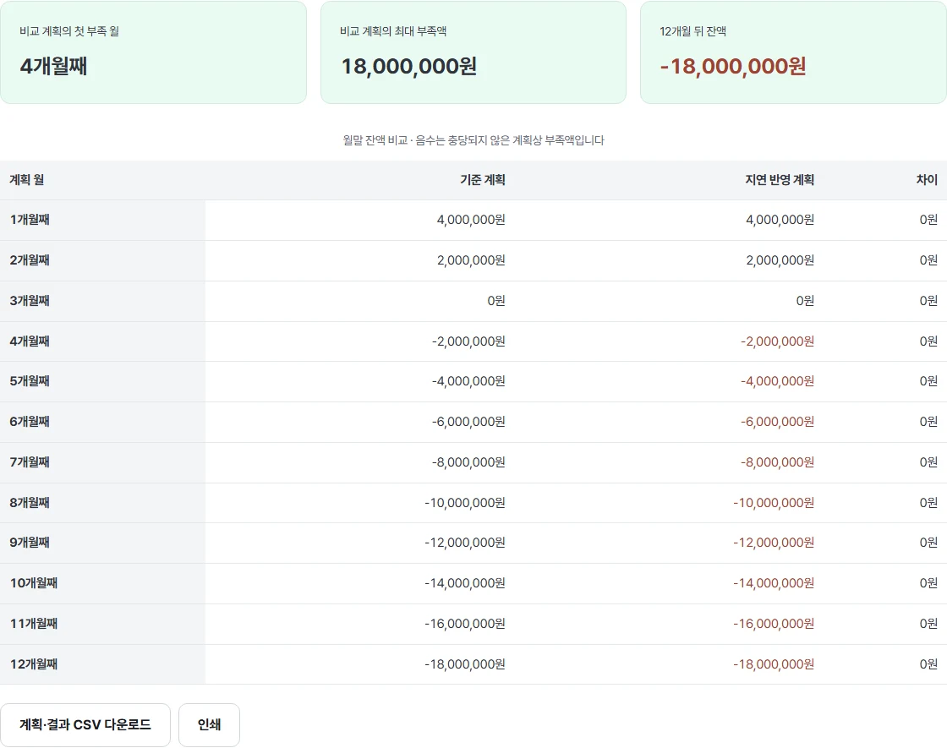The image size is (947, 748).
Task: Select the 7개월째 row label
Action: (x=30, y=461)
